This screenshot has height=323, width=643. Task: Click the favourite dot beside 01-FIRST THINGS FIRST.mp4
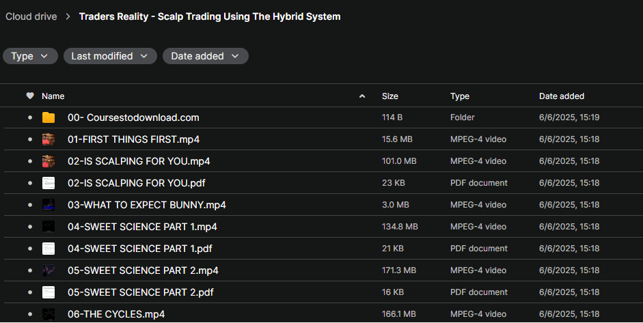[x=30, y=139]
